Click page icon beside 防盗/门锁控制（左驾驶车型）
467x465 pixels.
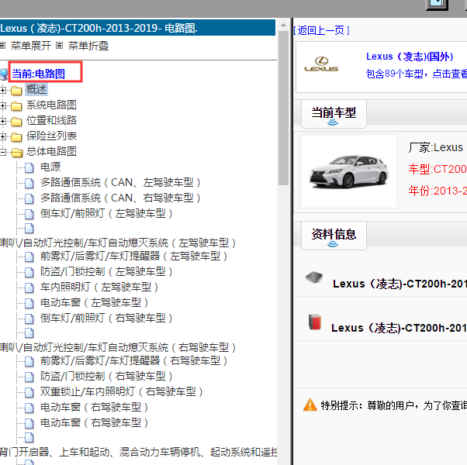[29, 272]
